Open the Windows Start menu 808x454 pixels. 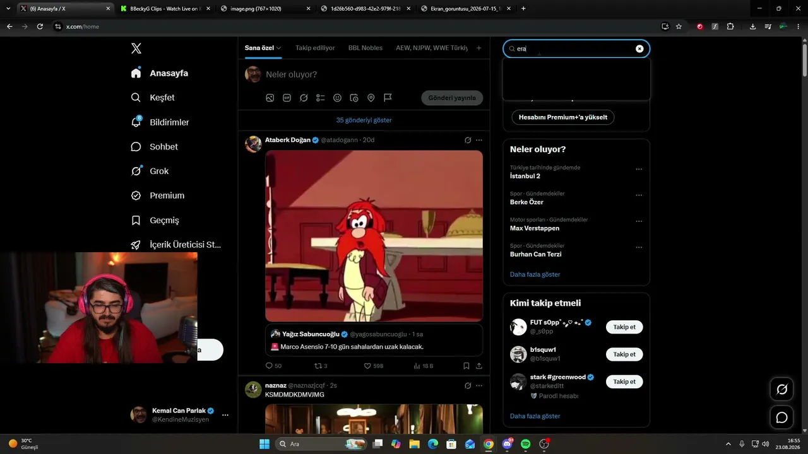(264, 444)
